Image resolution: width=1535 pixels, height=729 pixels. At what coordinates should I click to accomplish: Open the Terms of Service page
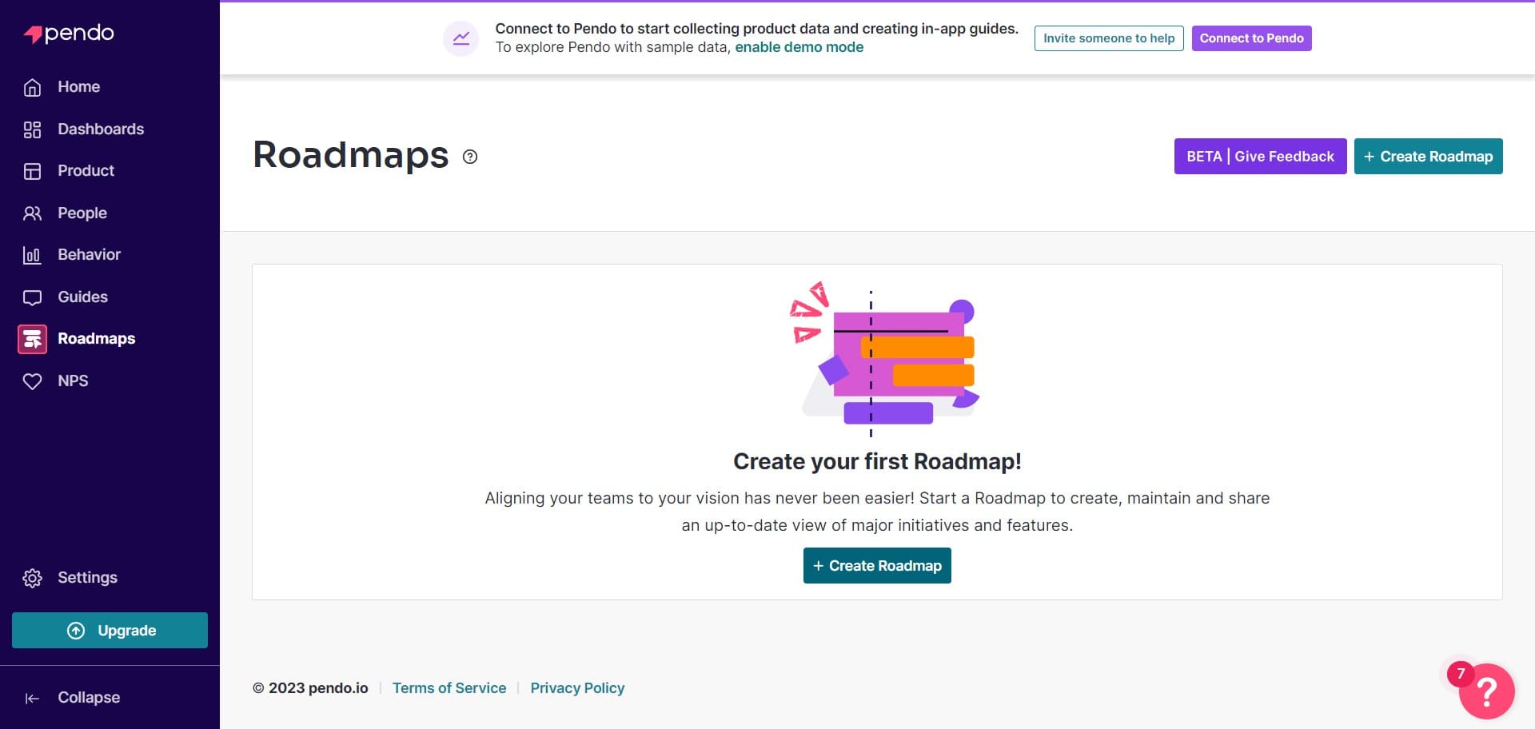(x=449, y=687)
